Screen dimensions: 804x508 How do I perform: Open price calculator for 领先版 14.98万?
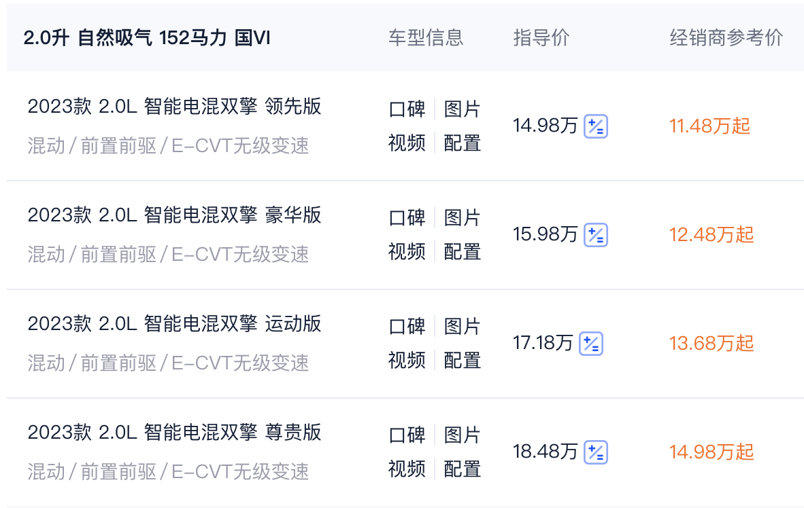coord(597,126)
